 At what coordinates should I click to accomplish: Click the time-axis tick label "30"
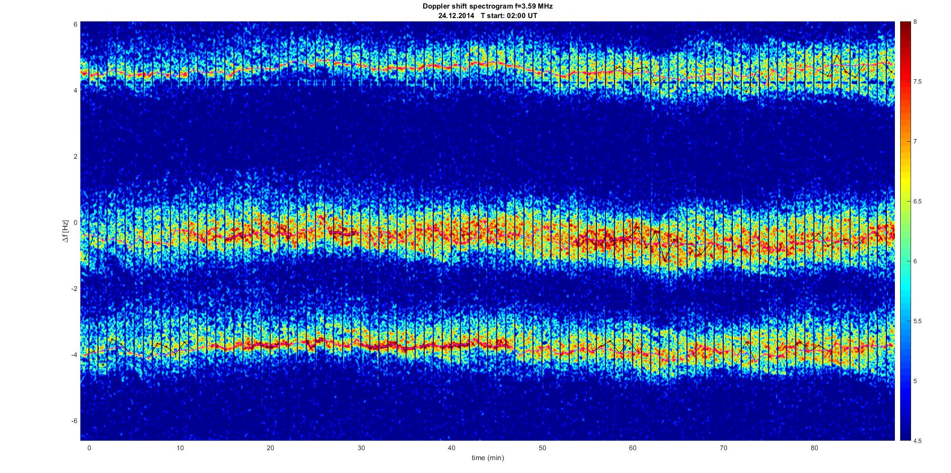[x=361, y=448]
